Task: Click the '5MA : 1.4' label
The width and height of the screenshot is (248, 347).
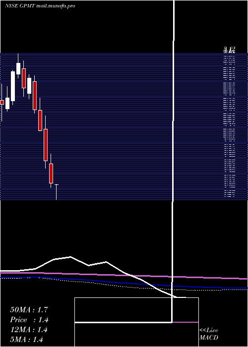Action: point(26,340)
